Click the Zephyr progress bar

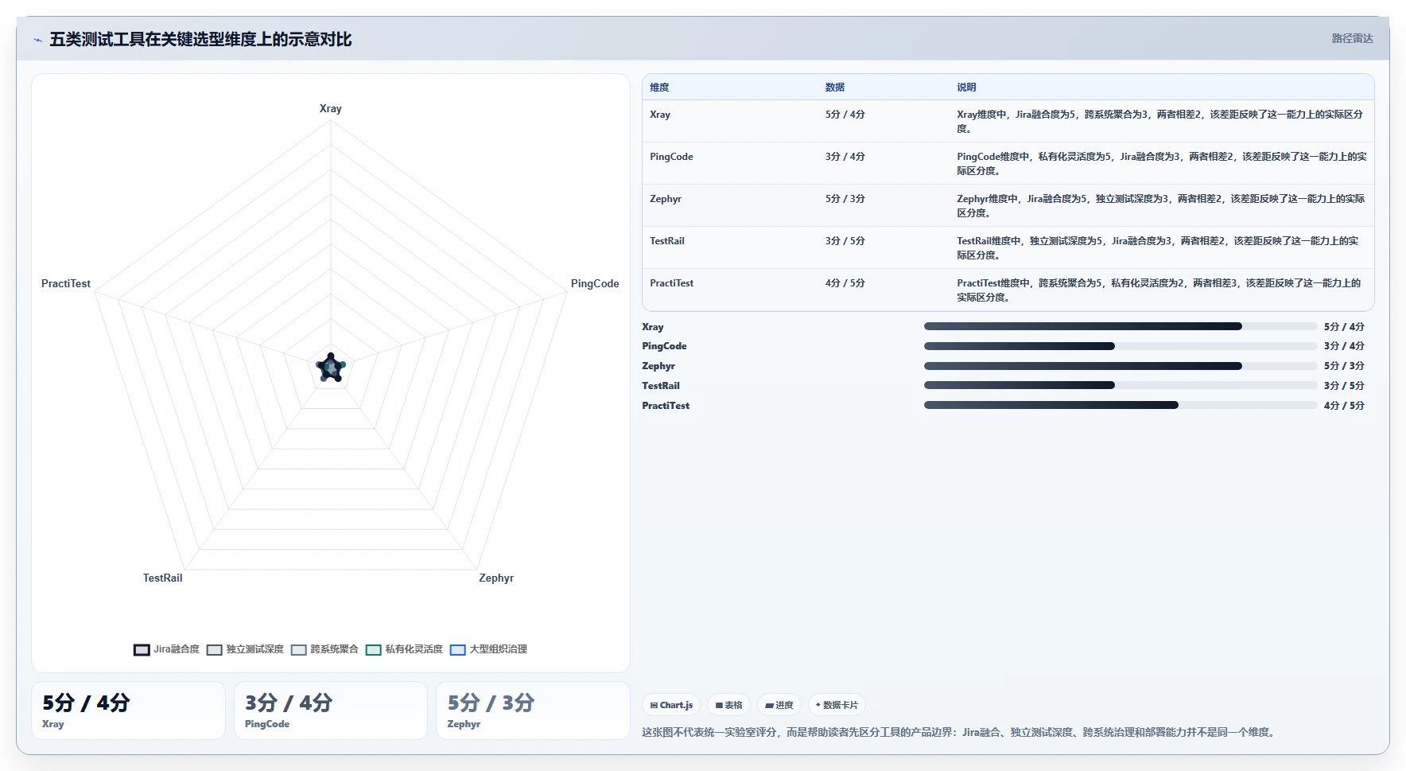tap(1121, 366)
